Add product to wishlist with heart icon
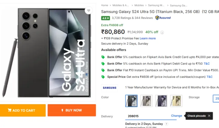The image size is (219, 128). coord(89,10)
